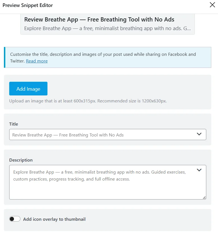The height and width of the screenshot is (233, 218).
Task: Click empty area beside Add Image button
Action: pos(126,88)
